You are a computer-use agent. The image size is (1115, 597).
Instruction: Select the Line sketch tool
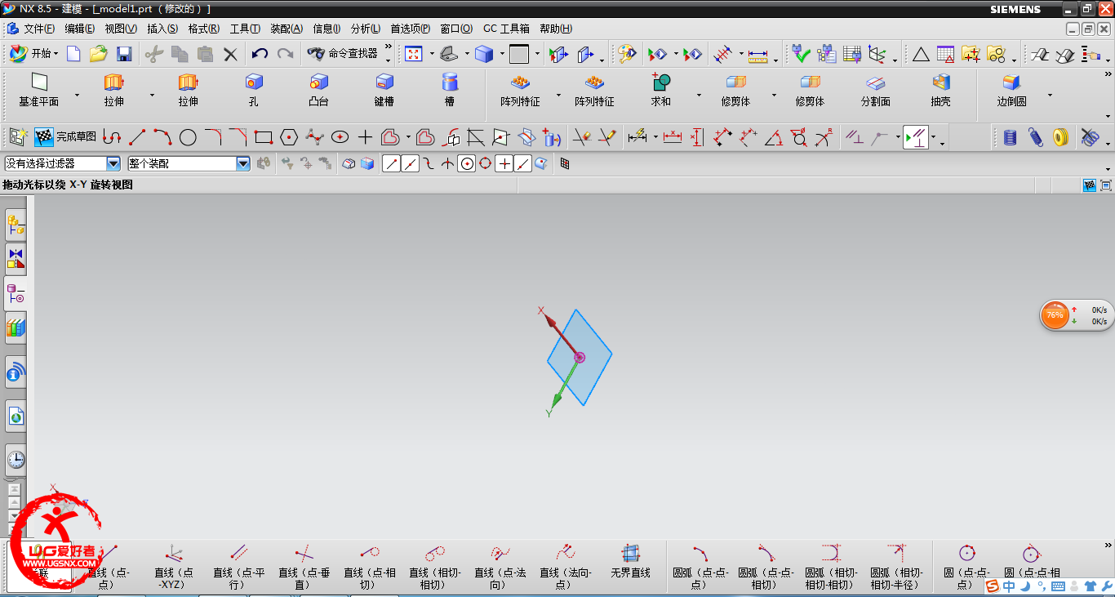click(x=137, y=137)
